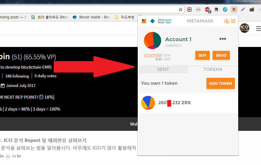Switch accounts using the account icon
This screenshot has height=165, width=261.
(226, 21)
